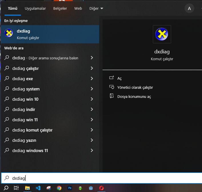Click magnifier icon beside dxdiag windows 11
This screenshot has width=202, height=192.
[7, 150]
